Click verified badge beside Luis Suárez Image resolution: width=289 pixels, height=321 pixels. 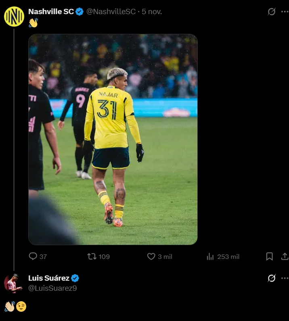[75, 278]
